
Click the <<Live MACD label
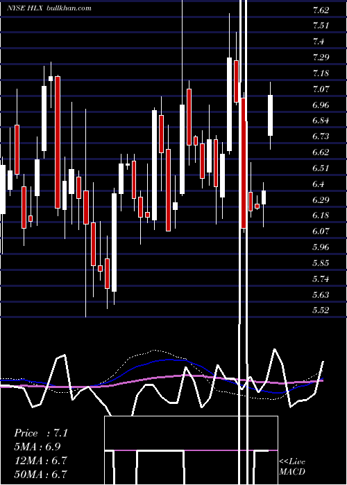coord(292,466)
